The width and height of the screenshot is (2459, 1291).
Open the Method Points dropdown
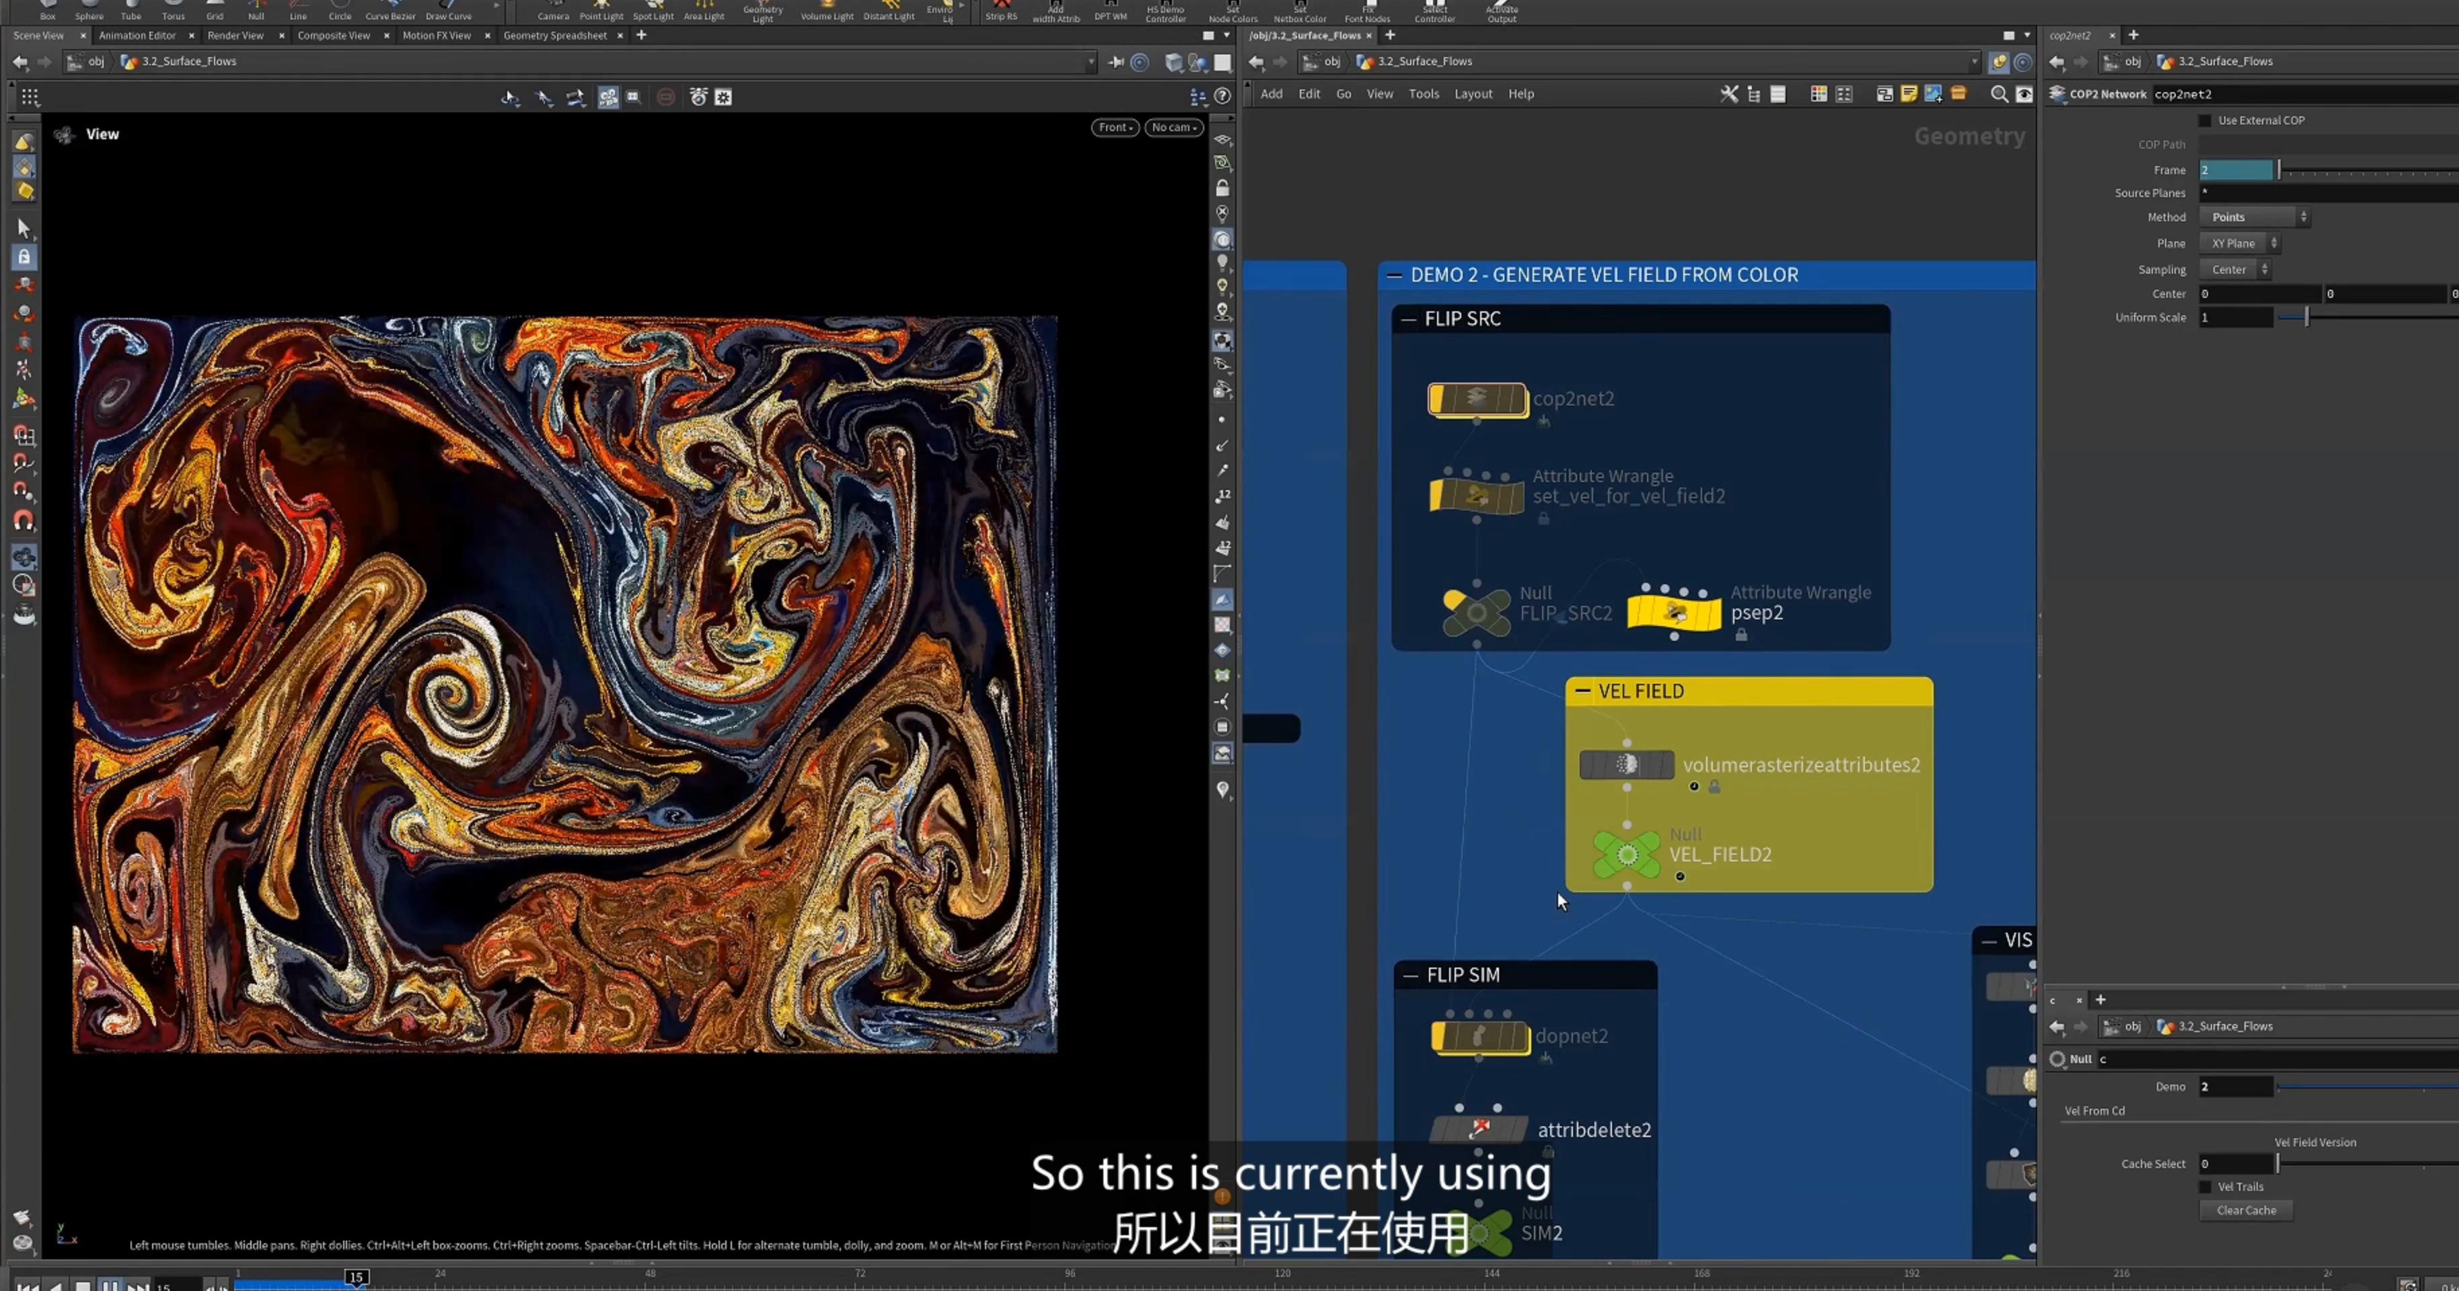pyautogui.click(x=2254, y=217)
